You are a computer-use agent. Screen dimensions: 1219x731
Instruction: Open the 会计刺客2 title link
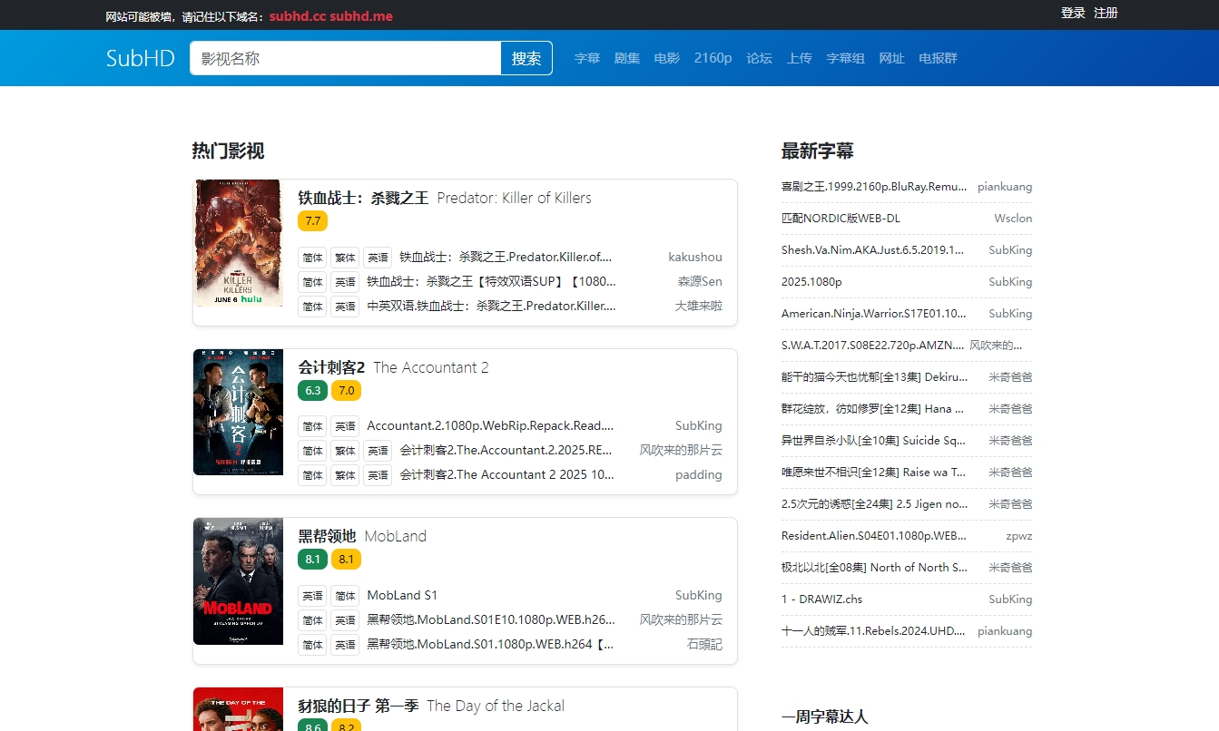(x=331, y=367)
